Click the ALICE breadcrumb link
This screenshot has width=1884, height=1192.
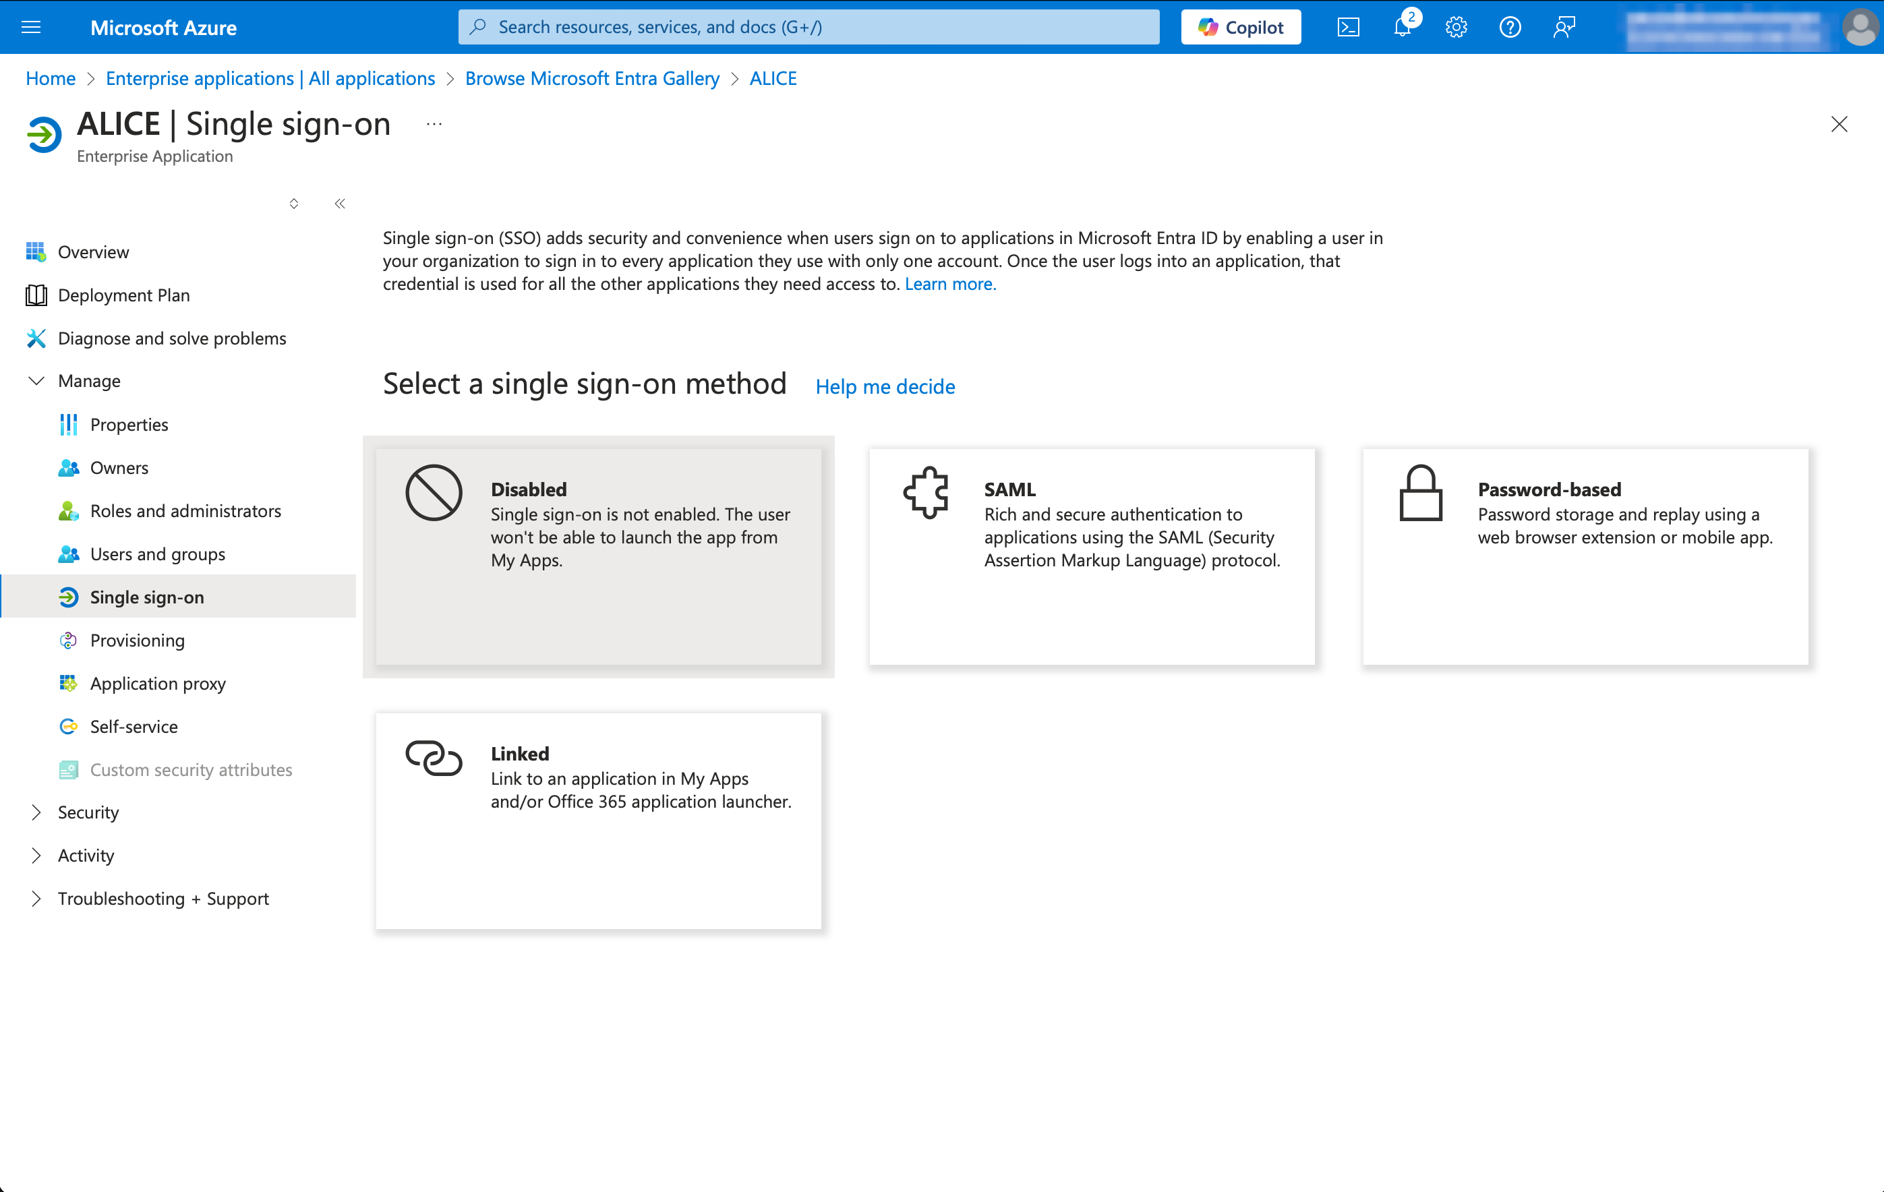773,78
